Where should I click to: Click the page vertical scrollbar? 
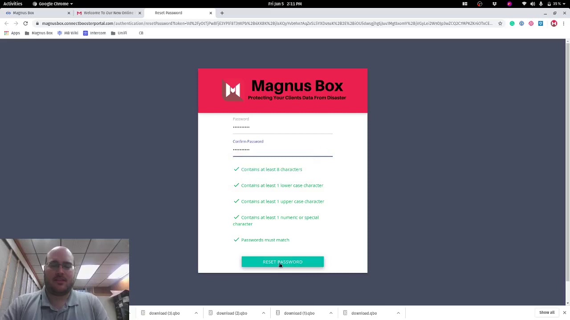click(567, 162)
